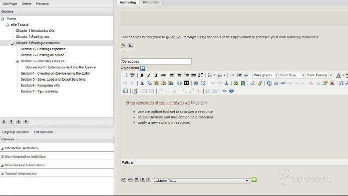Switch to the Authoring tab
The height and width of the screenshot is (196, 348).
128,2
